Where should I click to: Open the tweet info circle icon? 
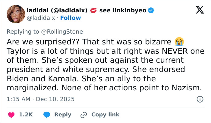coord(200,99)
